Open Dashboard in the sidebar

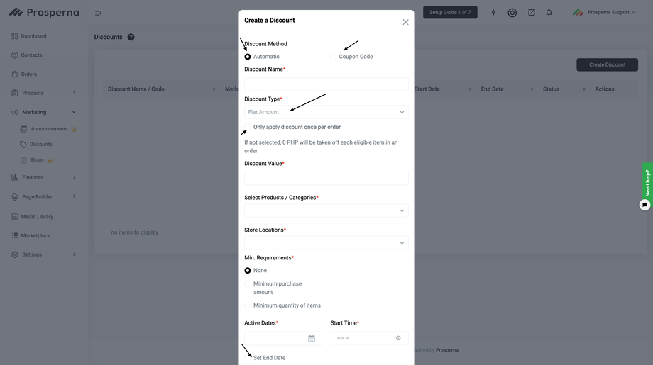click(x=33, y=36)
